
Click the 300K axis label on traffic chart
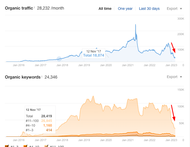click(x=181, y=19)
